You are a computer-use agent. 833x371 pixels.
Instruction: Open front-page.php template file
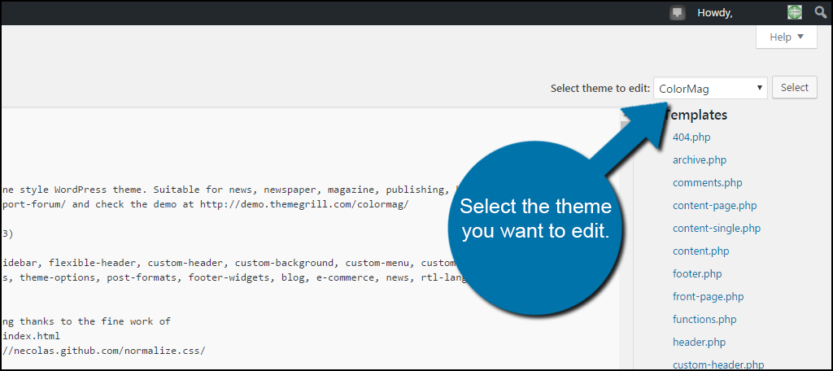[709, 297]
